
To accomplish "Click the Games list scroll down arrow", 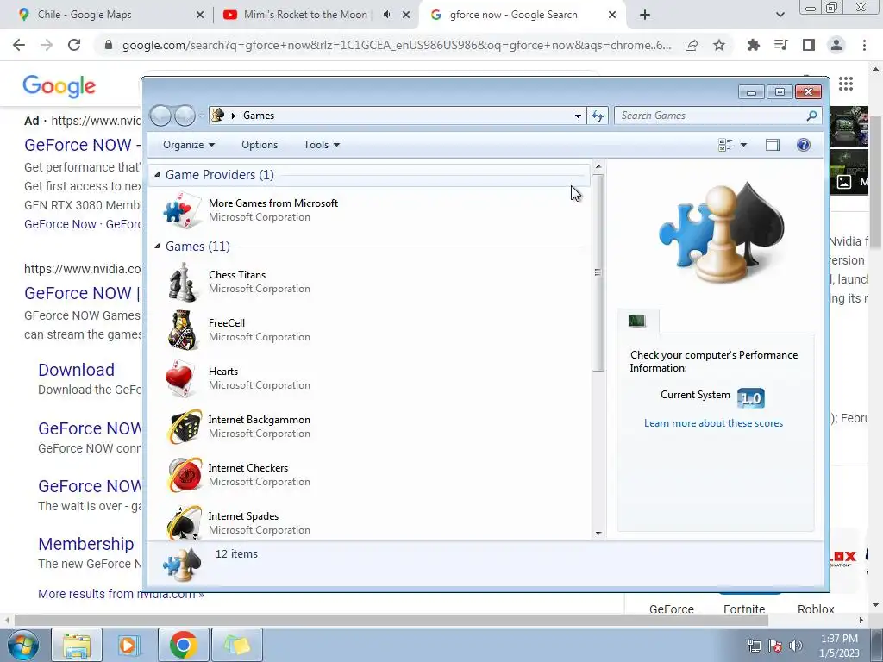I will (598, 533).
